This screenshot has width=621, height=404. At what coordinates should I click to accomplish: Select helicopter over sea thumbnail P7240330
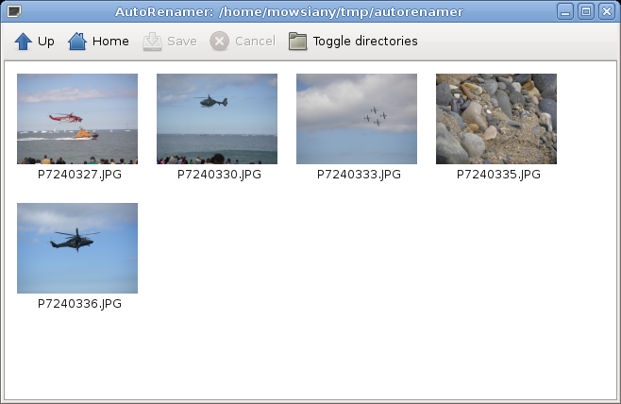coord(217,119)
